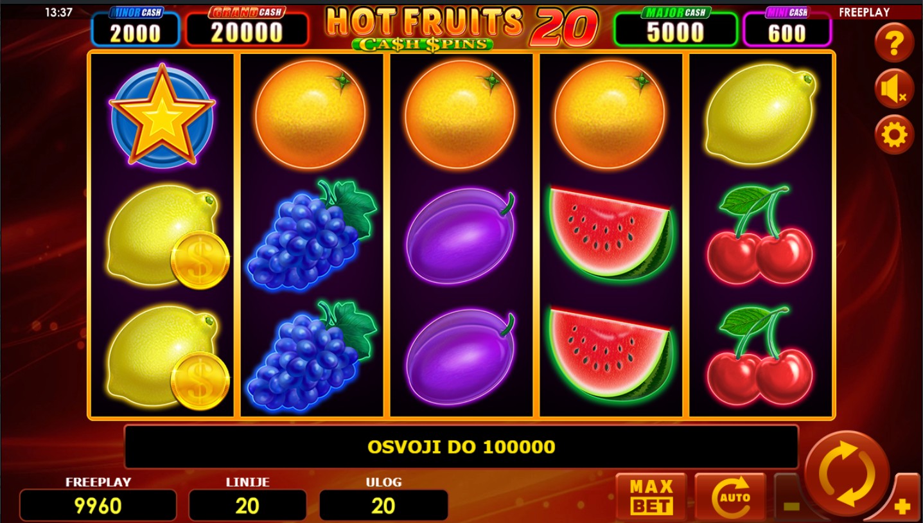Spin the reels with the round arrows button
The width and height of the screenshot is (923, 523).
click(x=847, y=474)
